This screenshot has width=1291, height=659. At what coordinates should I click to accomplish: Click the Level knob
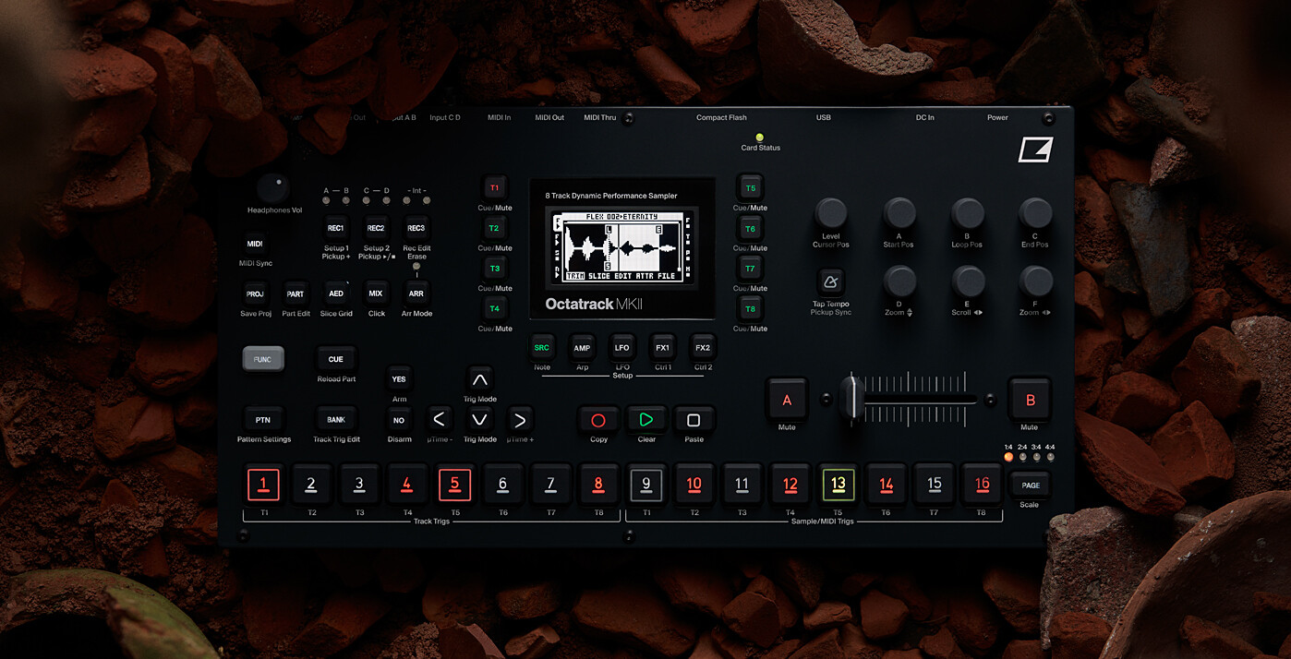[x=830, y=213]
